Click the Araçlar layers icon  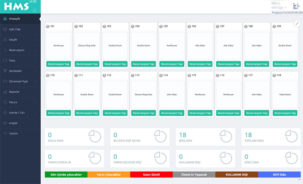click(x=5, y=123)
